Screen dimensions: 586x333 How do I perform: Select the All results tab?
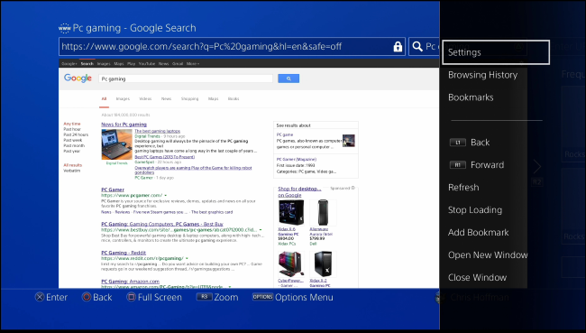click(x=104, y=98)
